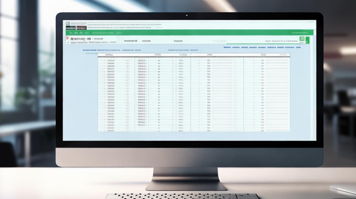Click the small app logo in top-left corner
356x199 pixels.
(x=68, y=24)
